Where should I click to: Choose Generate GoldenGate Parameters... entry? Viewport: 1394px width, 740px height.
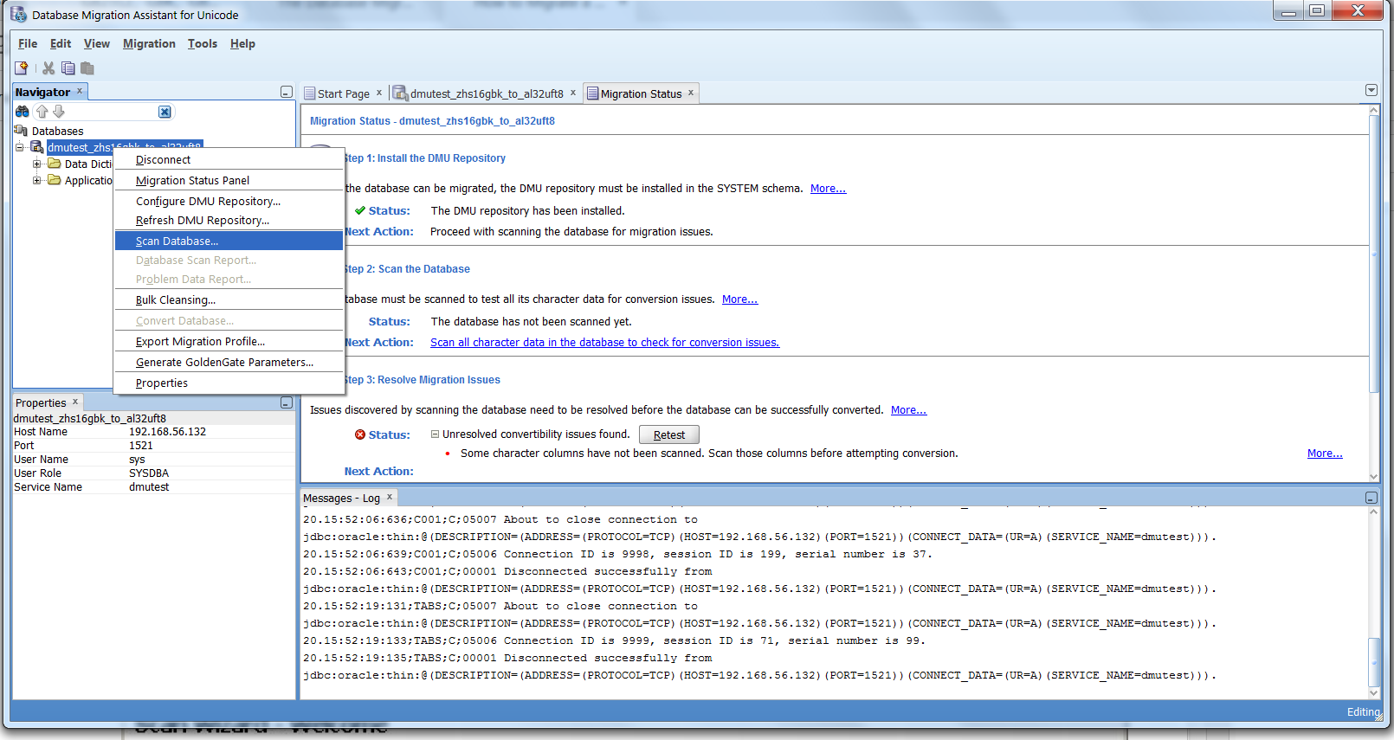(x=229, y=362)
